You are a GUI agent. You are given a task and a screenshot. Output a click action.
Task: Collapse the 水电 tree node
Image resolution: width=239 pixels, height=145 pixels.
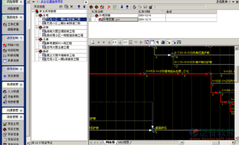(x=37, y=16)
